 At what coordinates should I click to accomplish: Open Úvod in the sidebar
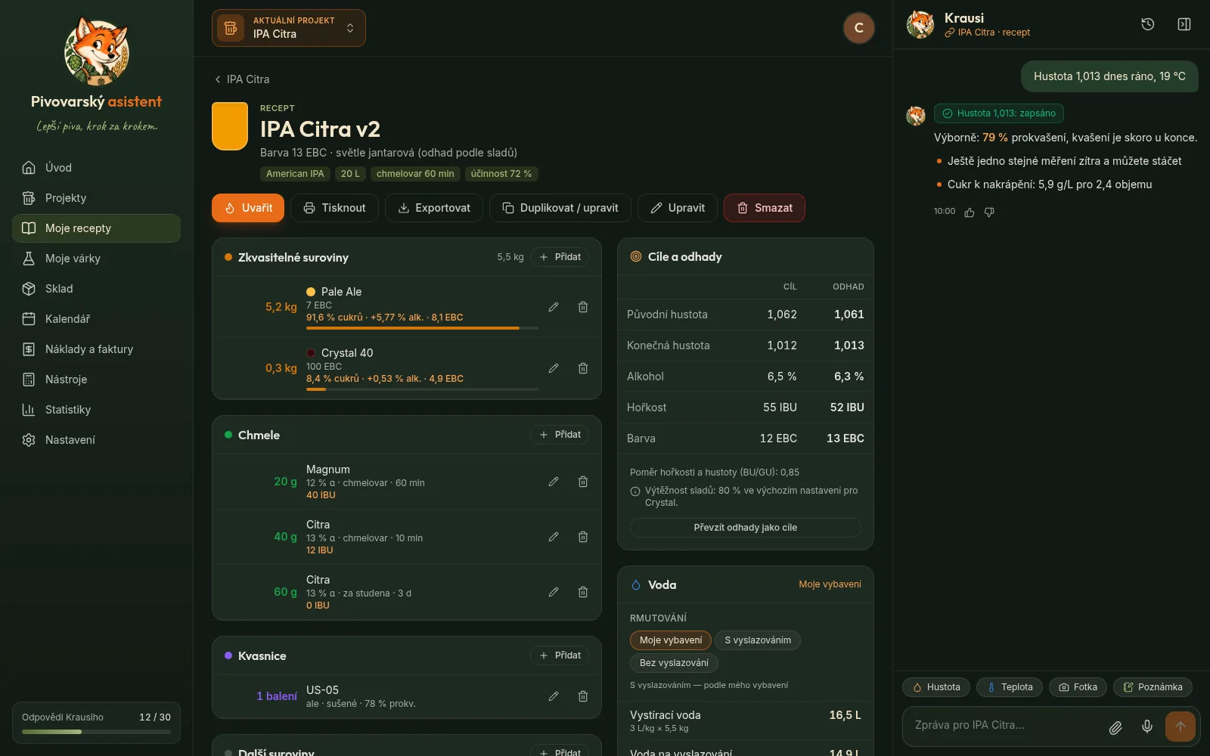coord(96,168)
